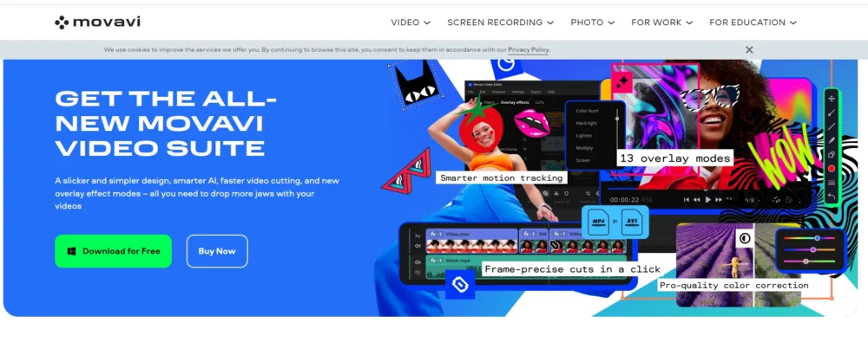This screenshot has width=868, height=342.
Task: Expand the FOR WORK menu
Action: pos(661,23)
